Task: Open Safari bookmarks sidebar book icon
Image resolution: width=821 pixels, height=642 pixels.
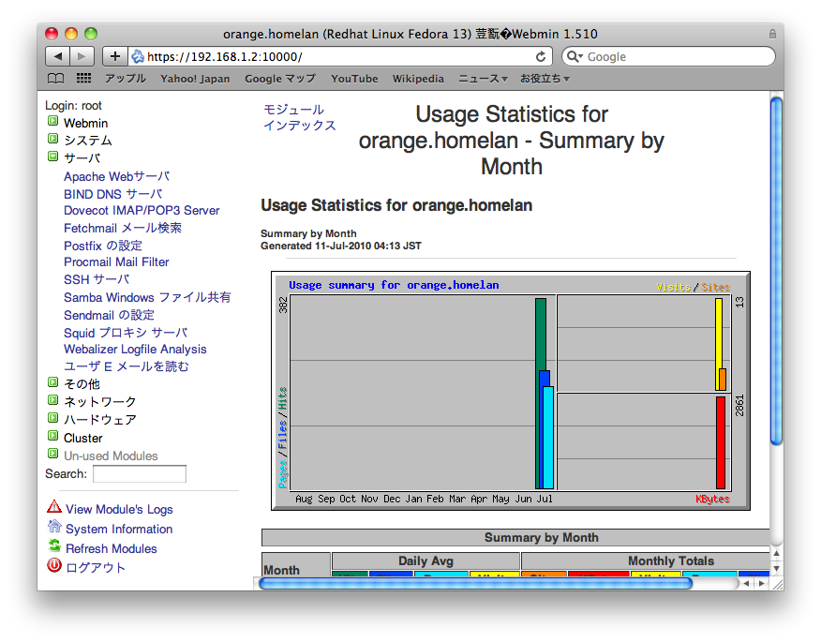Action: point(55,78)
